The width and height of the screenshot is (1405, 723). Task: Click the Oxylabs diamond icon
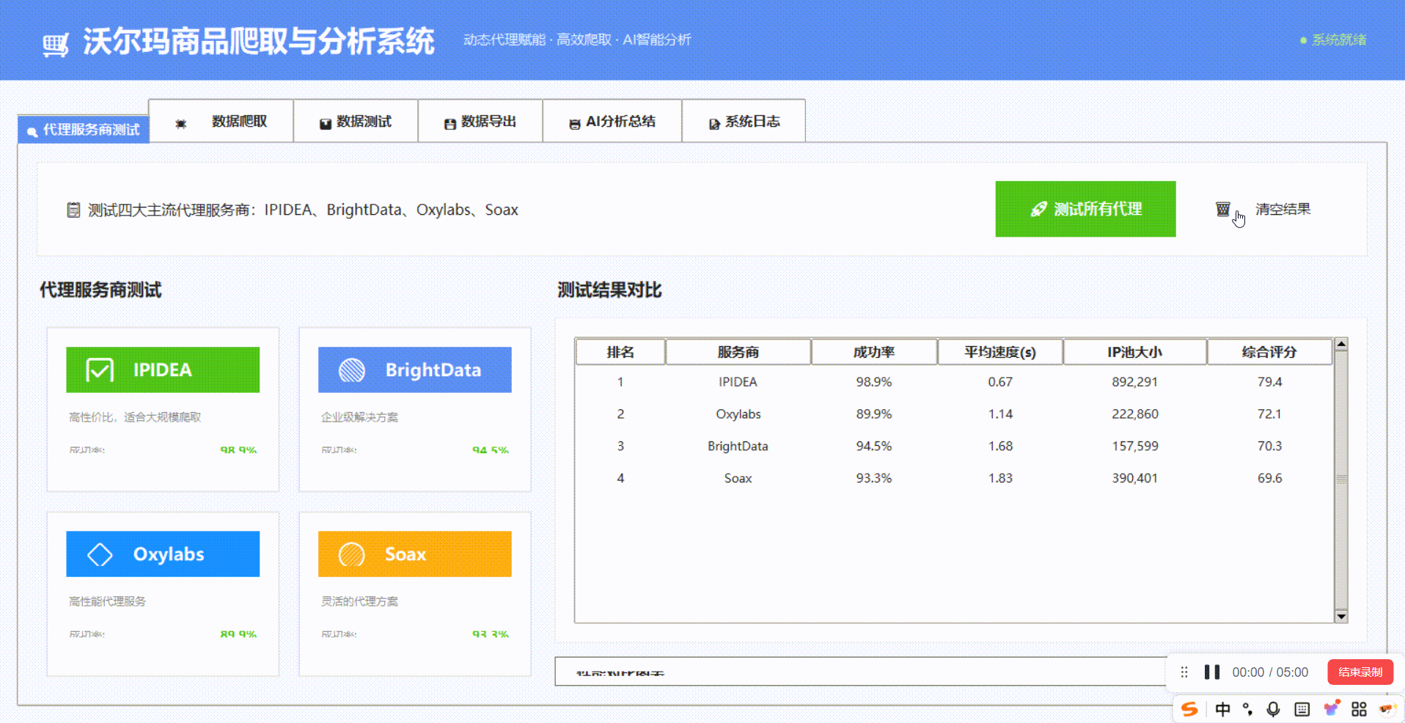(x=100, y=554)
